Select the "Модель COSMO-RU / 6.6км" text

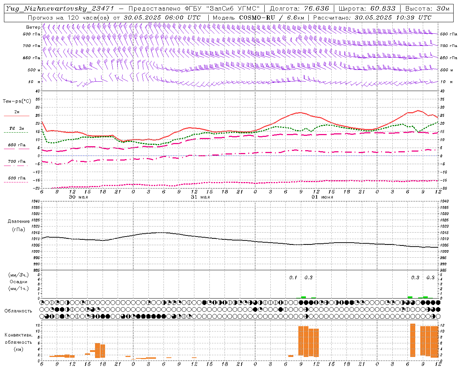[259, 18]
